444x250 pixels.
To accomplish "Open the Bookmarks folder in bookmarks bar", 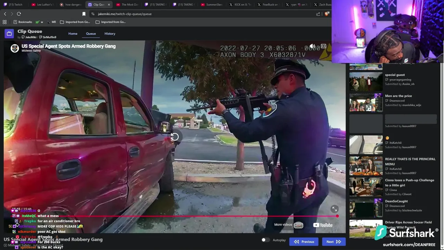I will pos(23,22).
